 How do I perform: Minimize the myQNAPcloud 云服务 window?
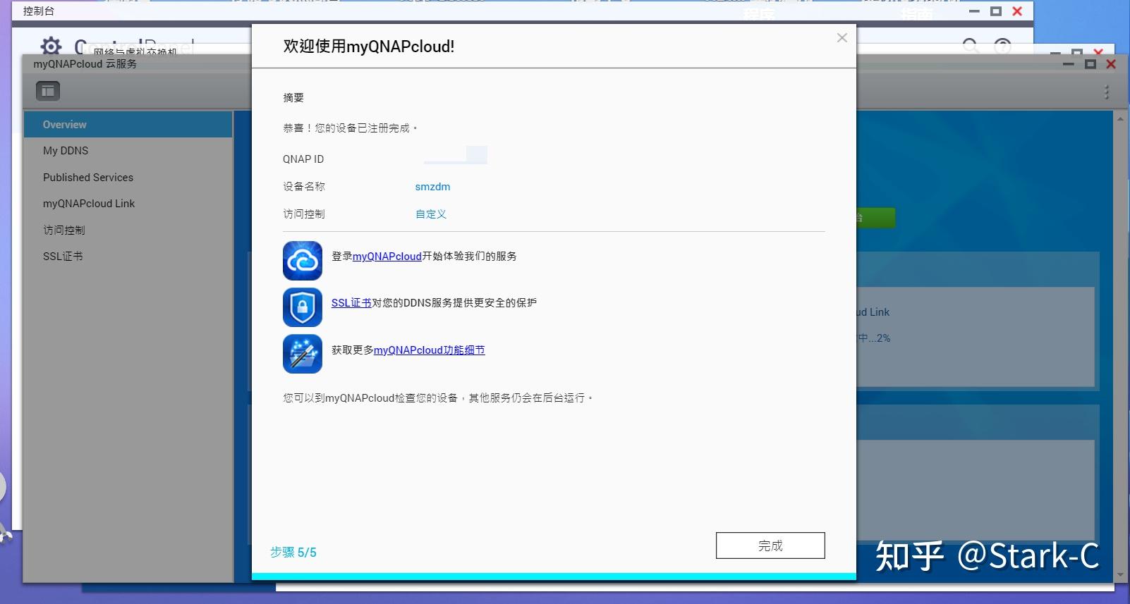[x=1069, y=64]
